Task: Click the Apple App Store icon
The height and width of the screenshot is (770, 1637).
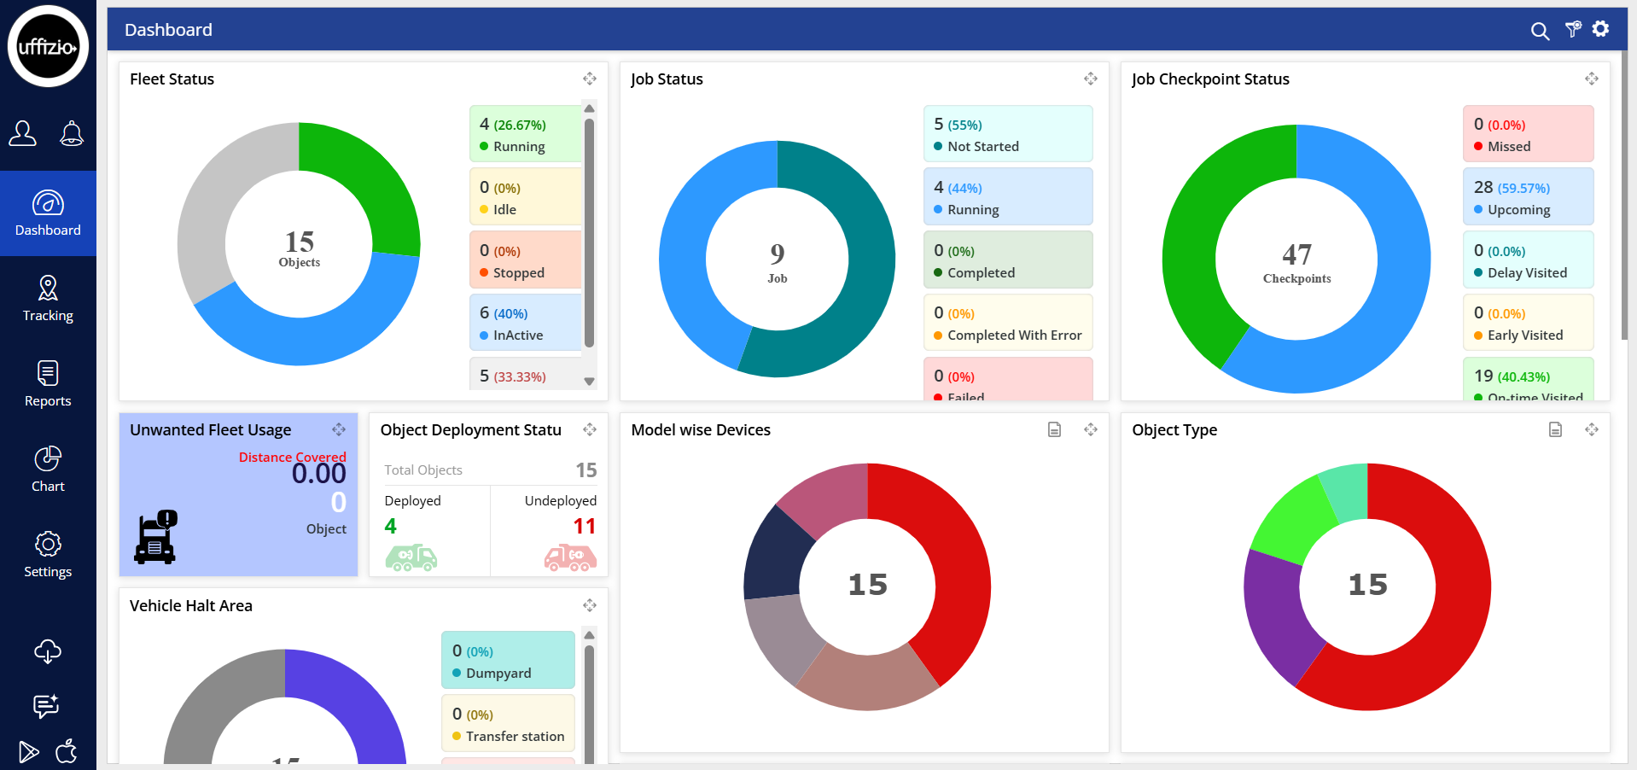Action: (x=67, y=751)
